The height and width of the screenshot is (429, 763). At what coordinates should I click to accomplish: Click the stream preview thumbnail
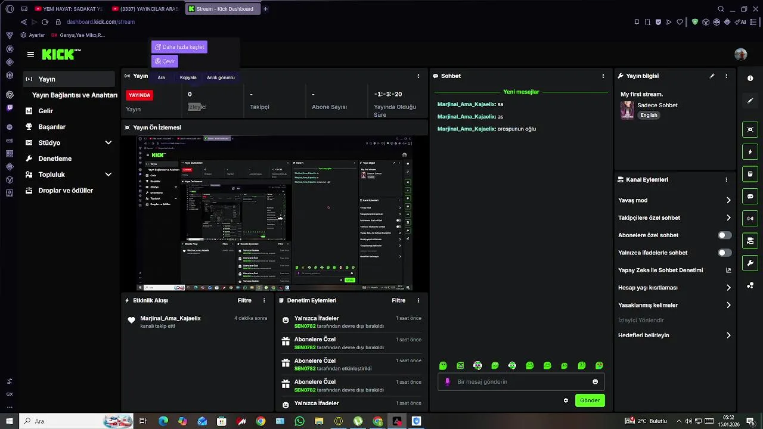[274, 213]
